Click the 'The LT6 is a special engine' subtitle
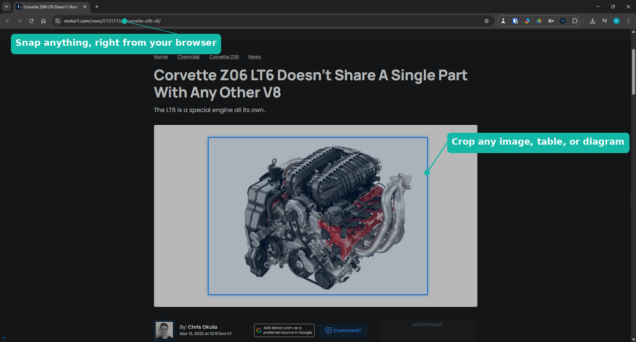 coord(209,110)
